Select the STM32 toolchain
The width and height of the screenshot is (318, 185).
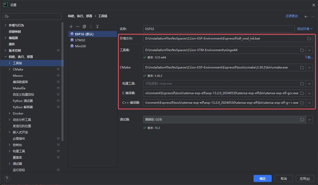pyautogui.click(x=93, y=40)
